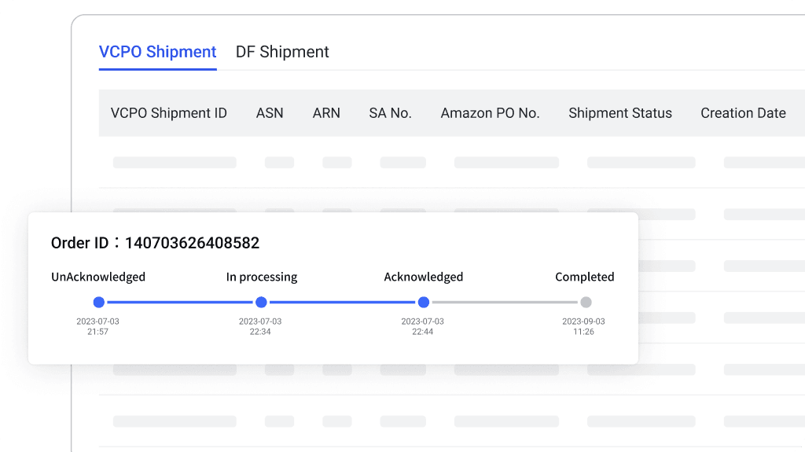
Task: Select the In processing timeline dot
Action: click(261, 302)
